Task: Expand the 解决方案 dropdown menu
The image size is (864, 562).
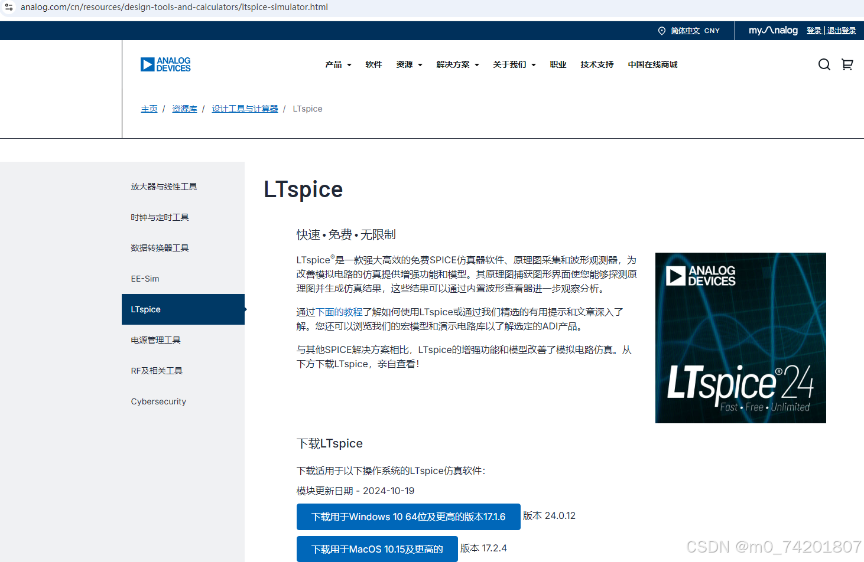Action: pos(457,64)
